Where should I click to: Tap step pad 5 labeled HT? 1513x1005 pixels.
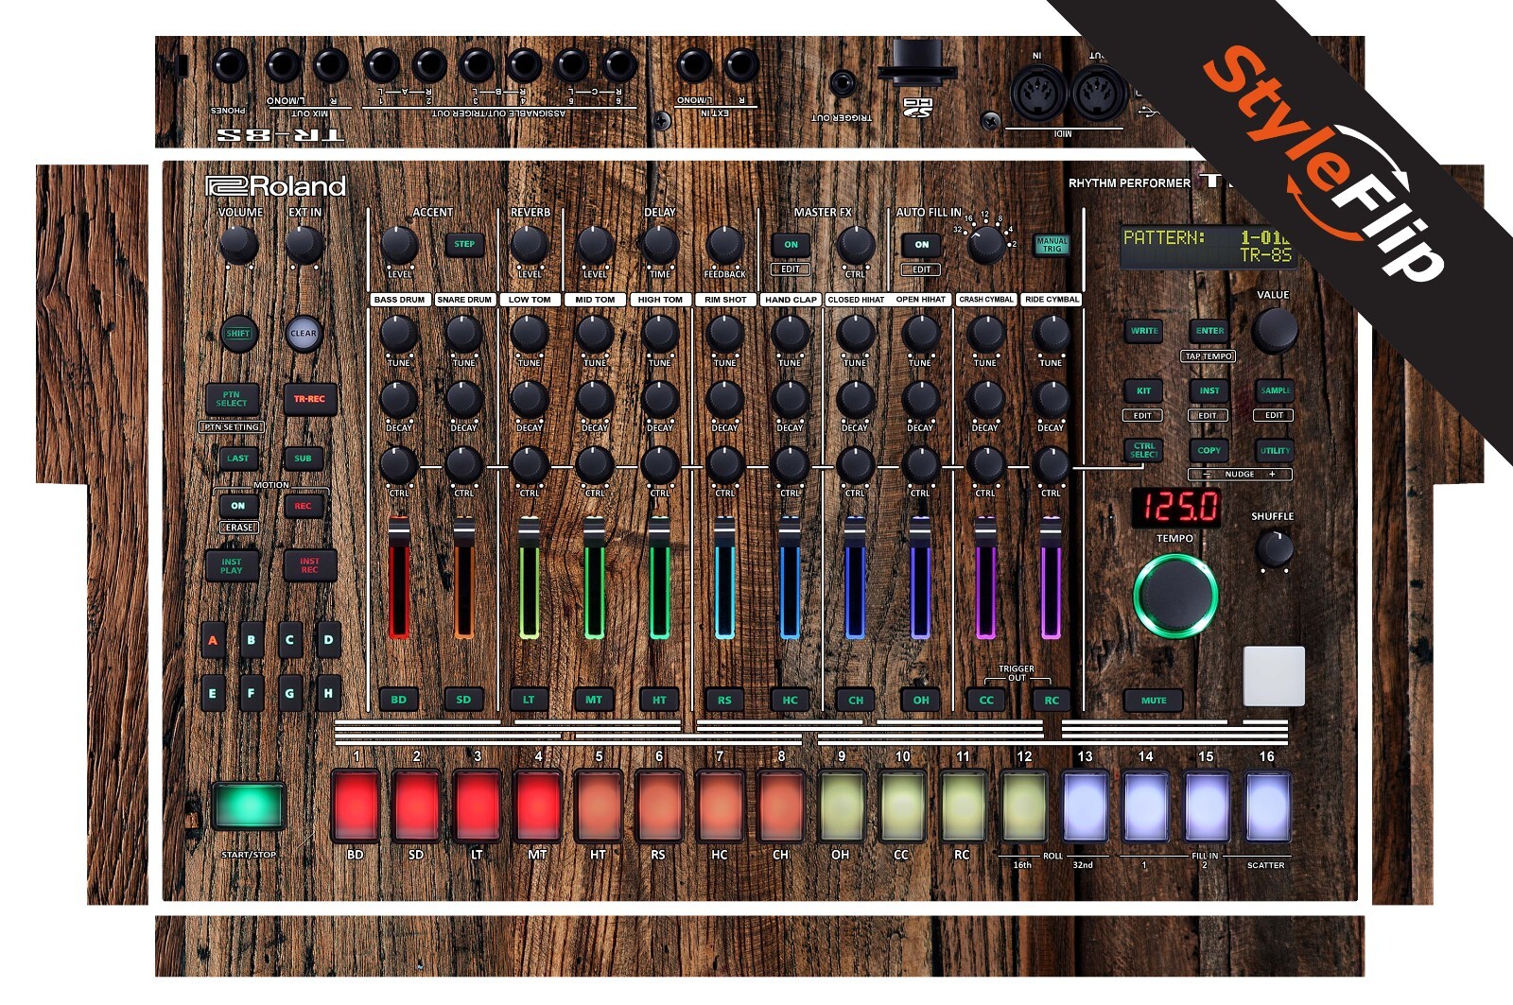[x=599, y=806]
